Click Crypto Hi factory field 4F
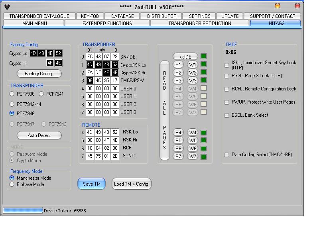 (50, 63)
